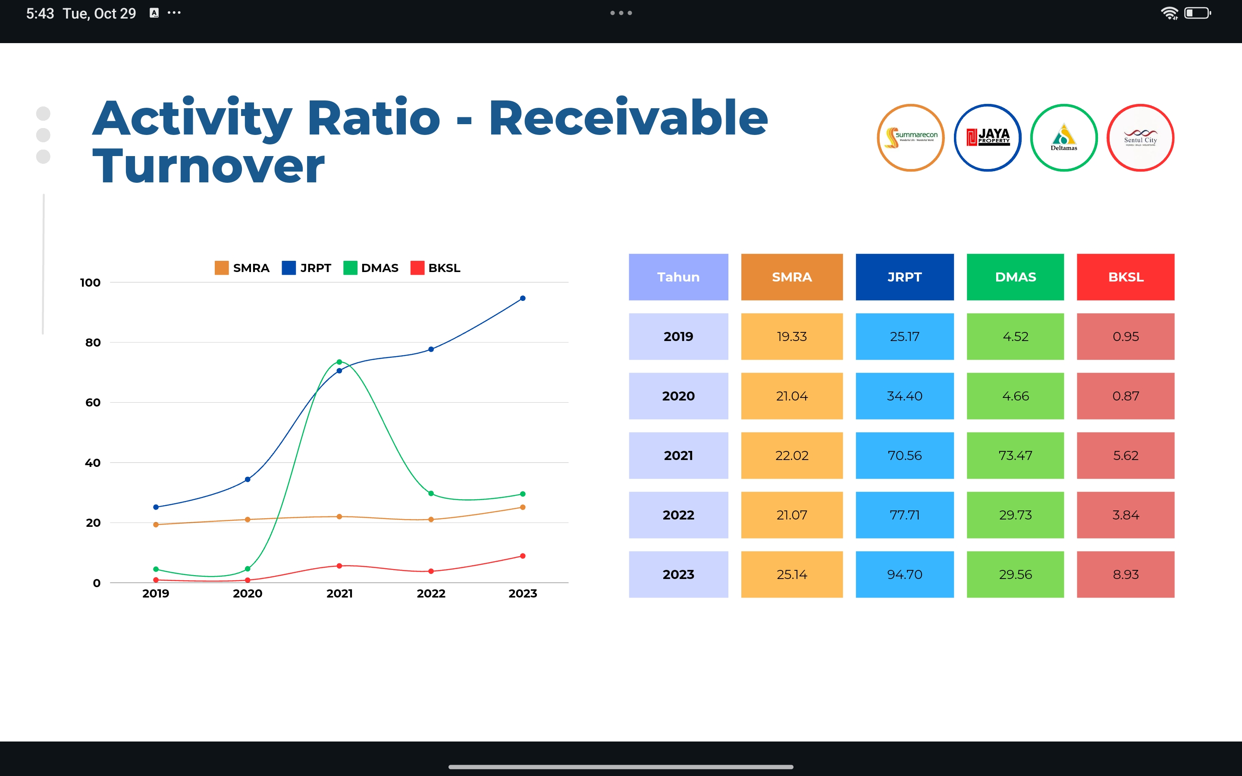Select the SMRA value 19.33 cell
Viewport: 1242px width, 776px height.
point(792,337)
